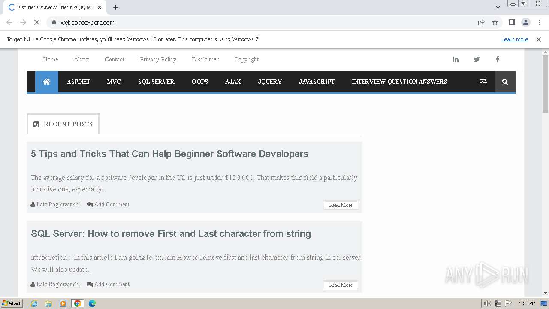
Task: Click the network tray icon
Action: click(x=498, y=303)
